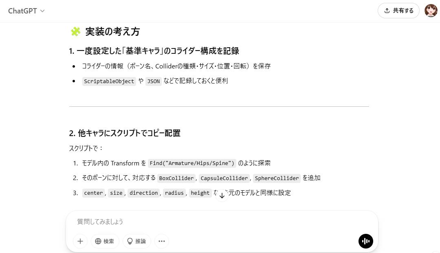Select the CapsuleCollider code label
The width and height of the screenshot is (440, 253).
(x=224, y=178)
